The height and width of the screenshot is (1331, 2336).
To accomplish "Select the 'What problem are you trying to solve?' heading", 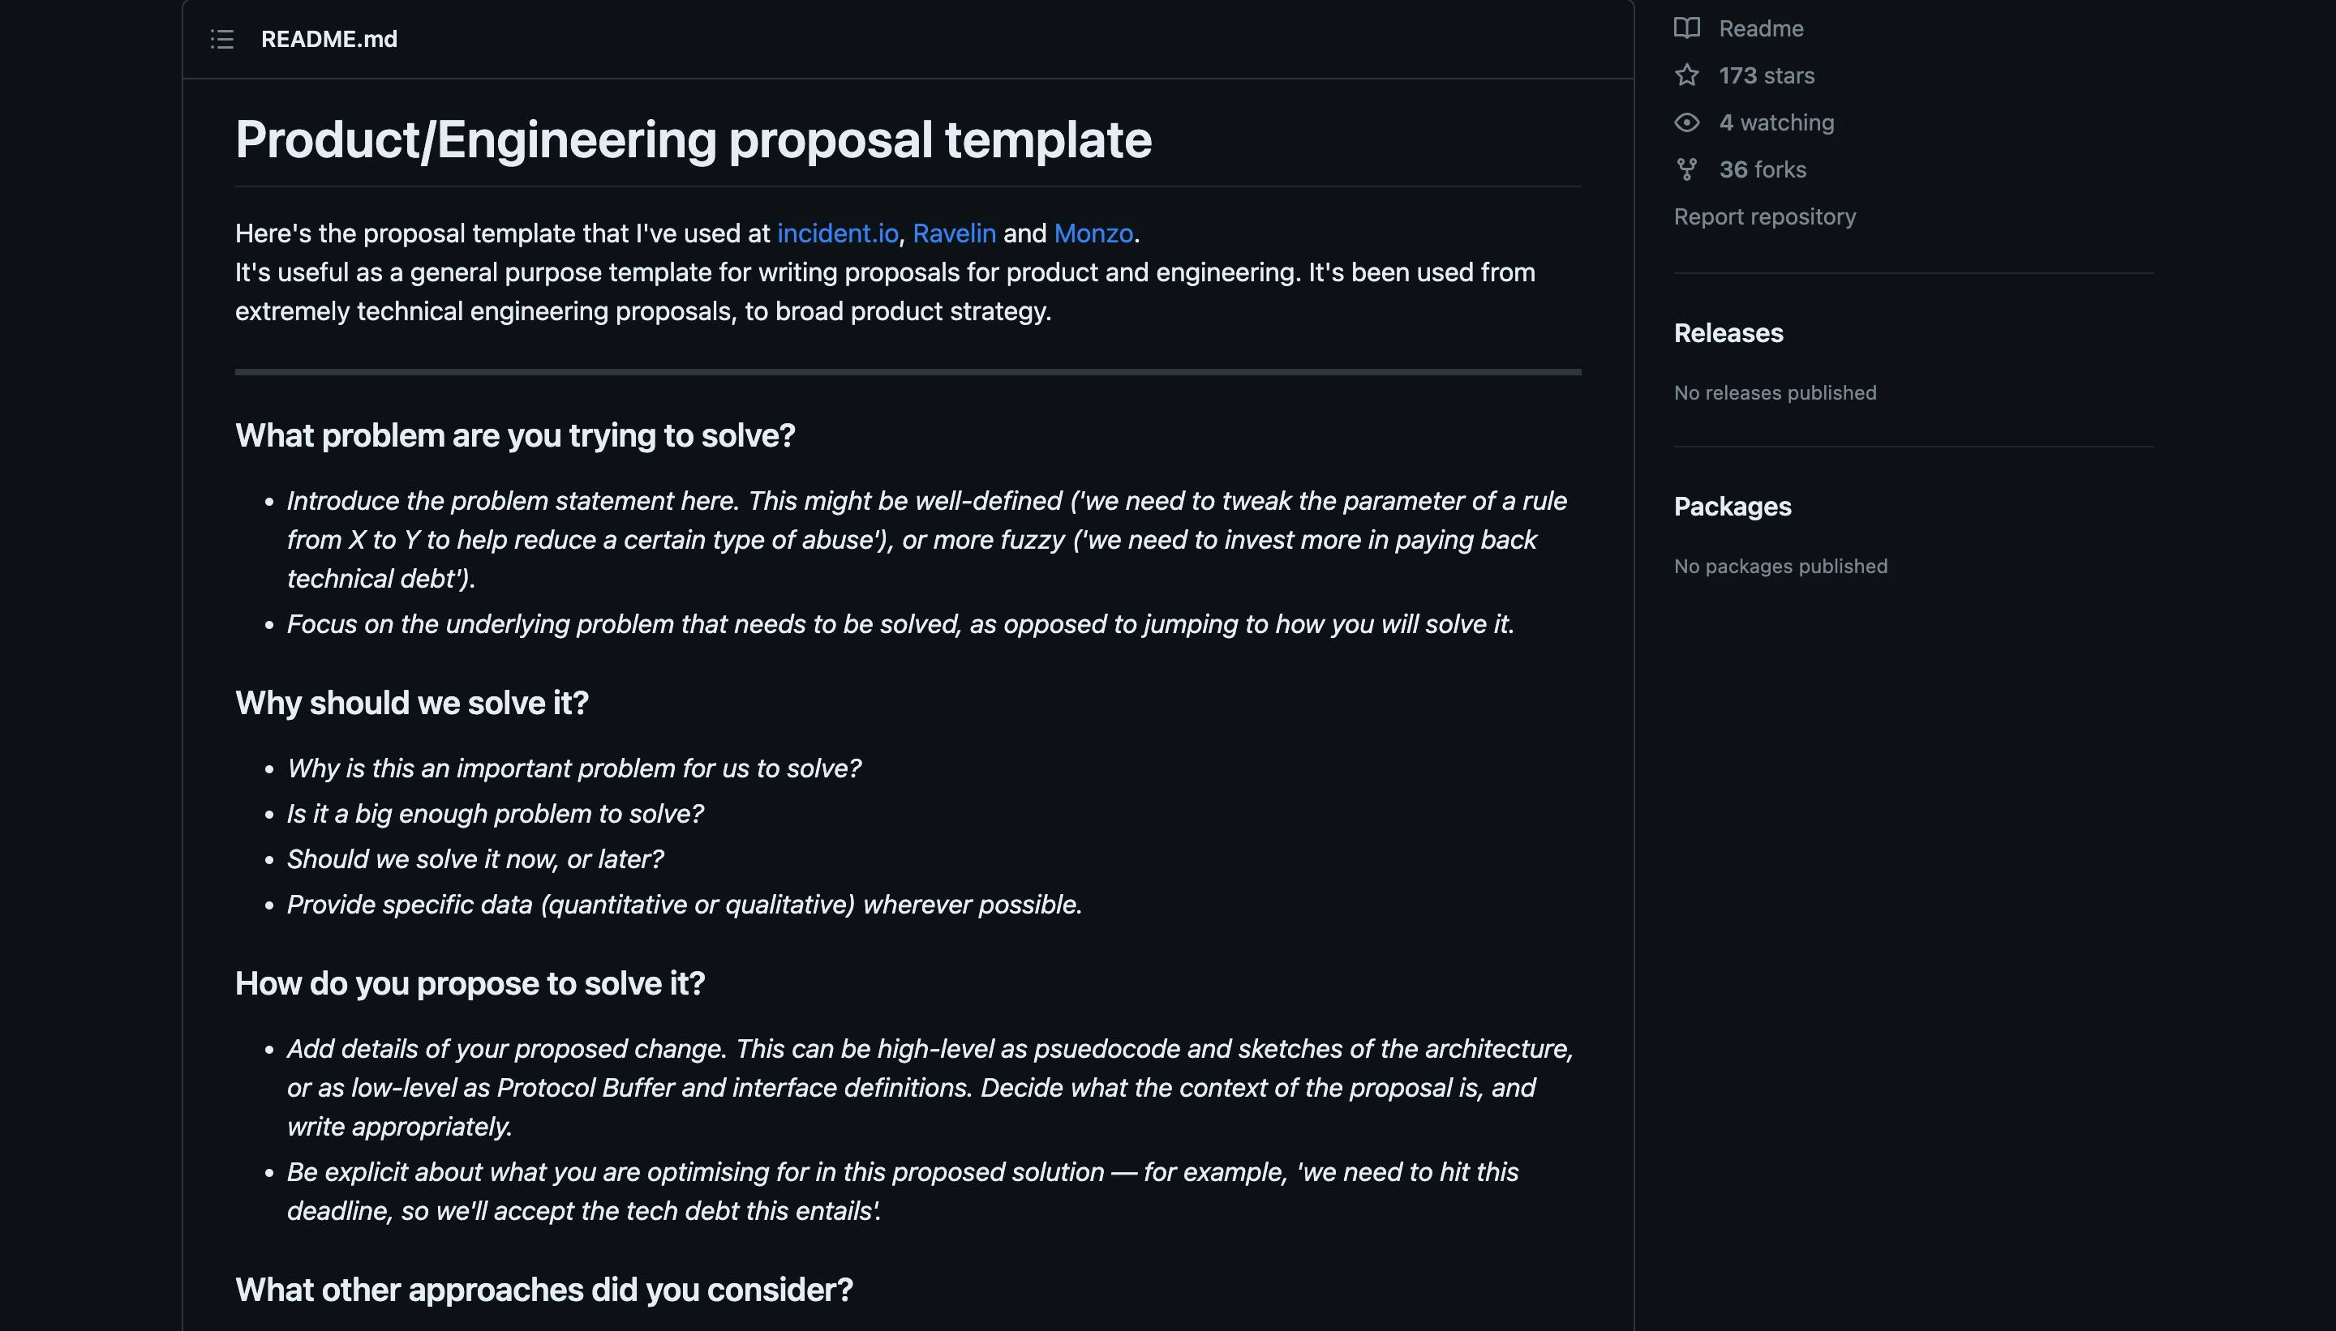I will 515,435.
